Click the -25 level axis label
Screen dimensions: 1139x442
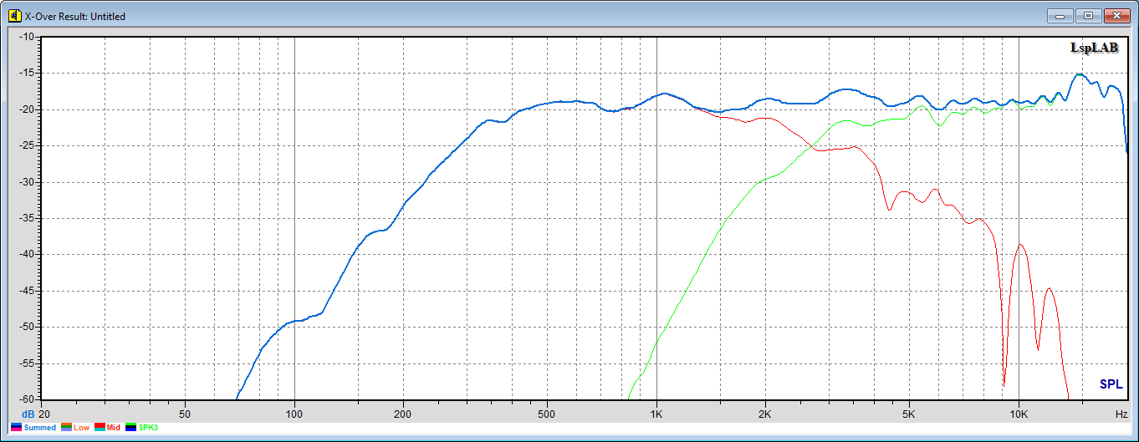coord(27,145)
